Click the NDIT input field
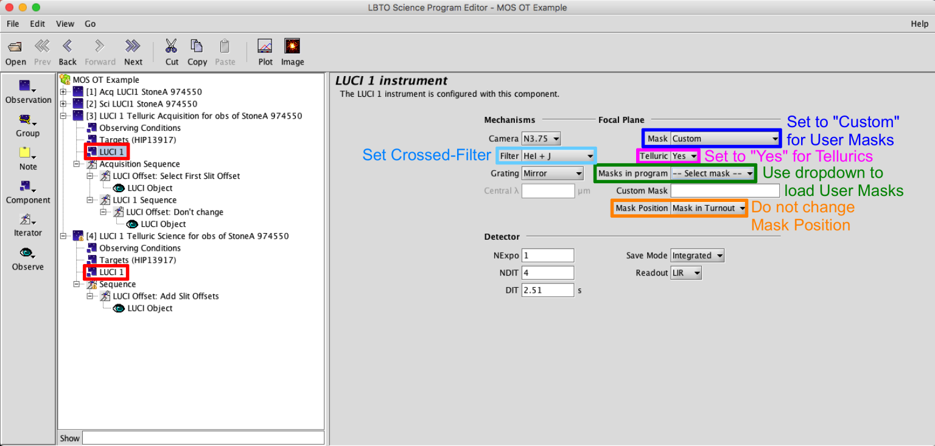The height and width of the screenshot is (446, 935). pyautogui.click(x=548, y=273)
